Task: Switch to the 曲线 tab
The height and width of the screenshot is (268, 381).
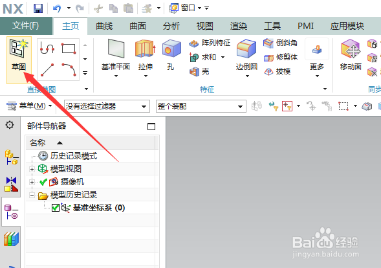Action: (x=104, y=26)
